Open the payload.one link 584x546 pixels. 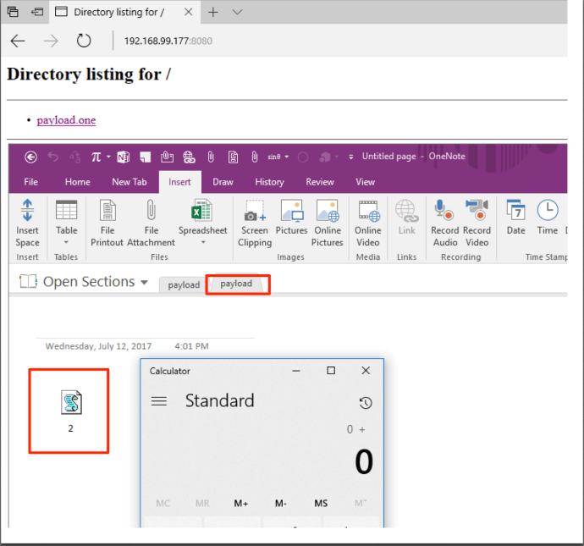(66, 120)
